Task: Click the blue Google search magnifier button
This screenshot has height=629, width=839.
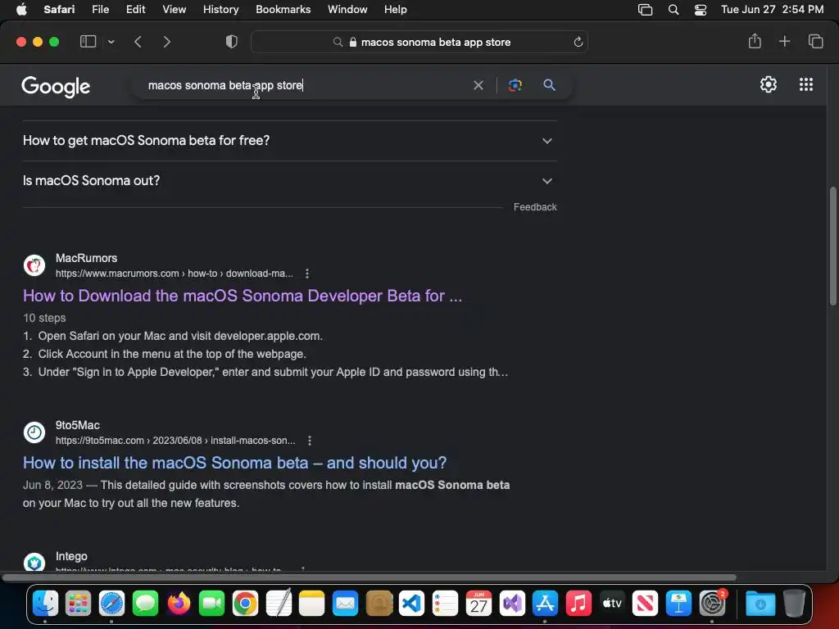Action: tap(549, 85)
